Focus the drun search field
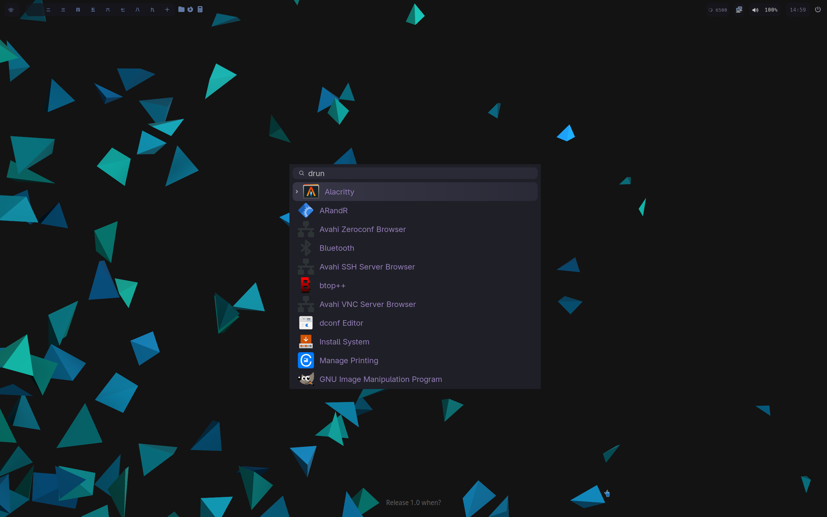The height and width of the screenshot is (517, 827). tap(415, 174)
